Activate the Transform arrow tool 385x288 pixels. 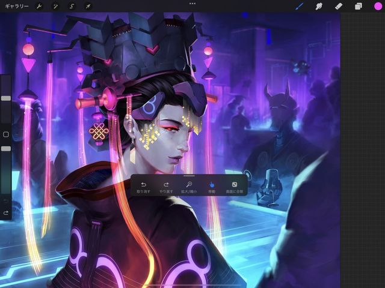pyautogui.click(x=88, y=7)
